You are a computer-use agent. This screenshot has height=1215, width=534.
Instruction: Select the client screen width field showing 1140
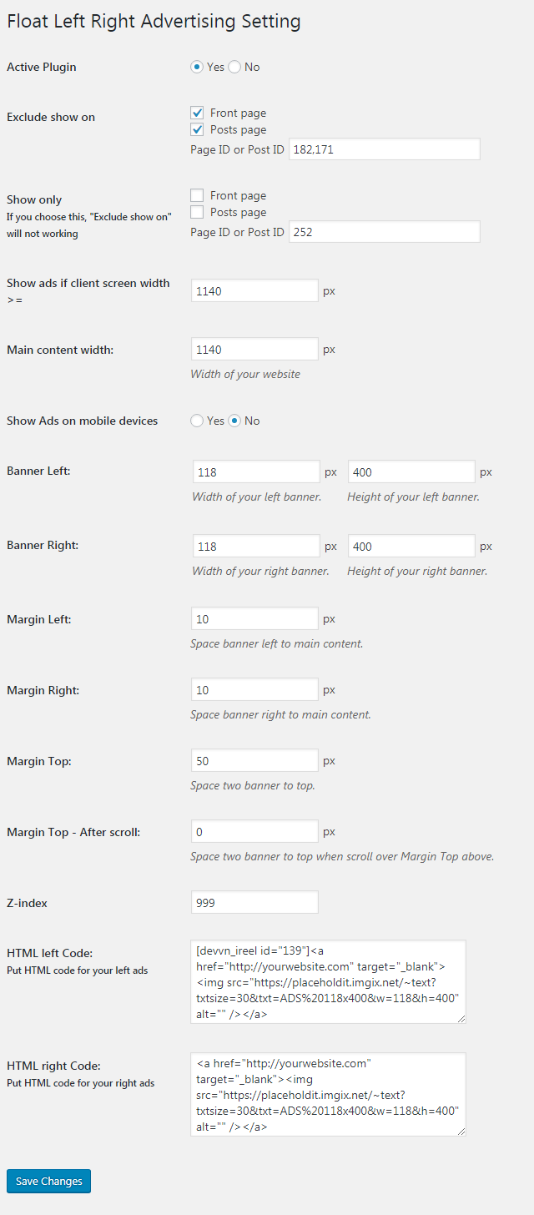click(x=254, y=290)
